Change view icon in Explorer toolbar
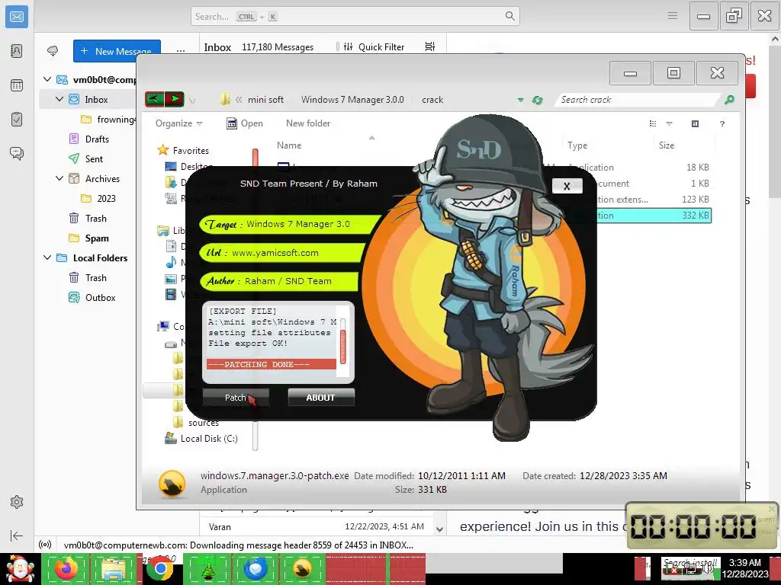Viewport: 781px width, 585px height. [x=653, y=123]
